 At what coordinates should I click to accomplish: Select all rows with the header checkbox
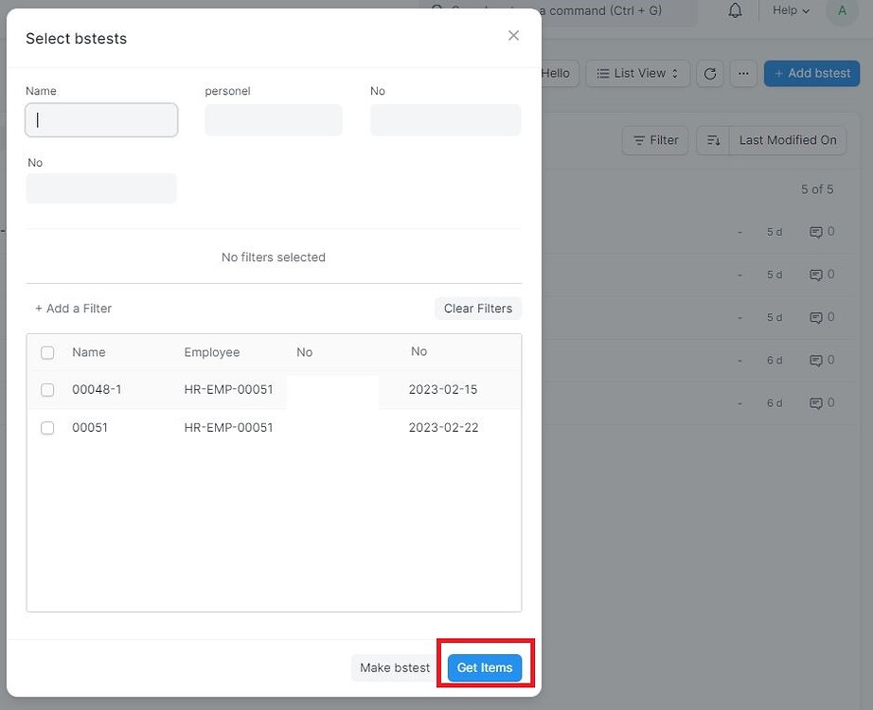[47, 352]
